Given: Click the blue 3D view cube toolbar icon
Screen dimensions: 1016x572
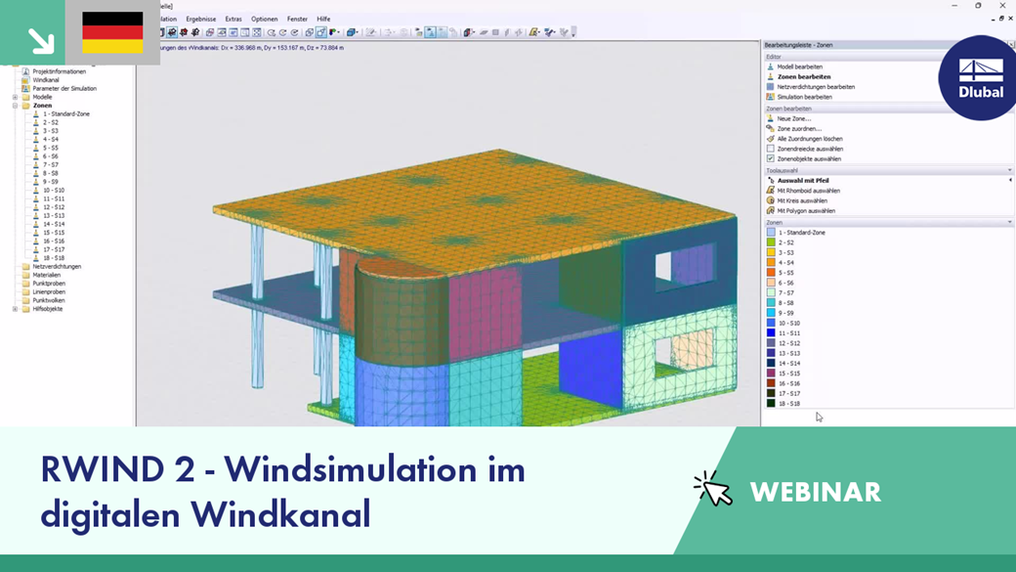Looking at the screenshot, I should (350, 32).
